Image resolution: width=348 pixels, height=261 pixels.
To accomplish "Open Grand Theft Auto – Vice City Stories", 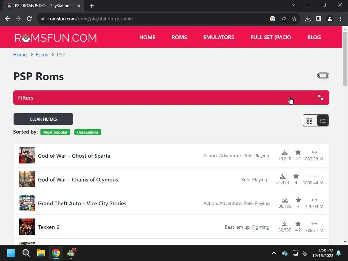I will (82, 203).
